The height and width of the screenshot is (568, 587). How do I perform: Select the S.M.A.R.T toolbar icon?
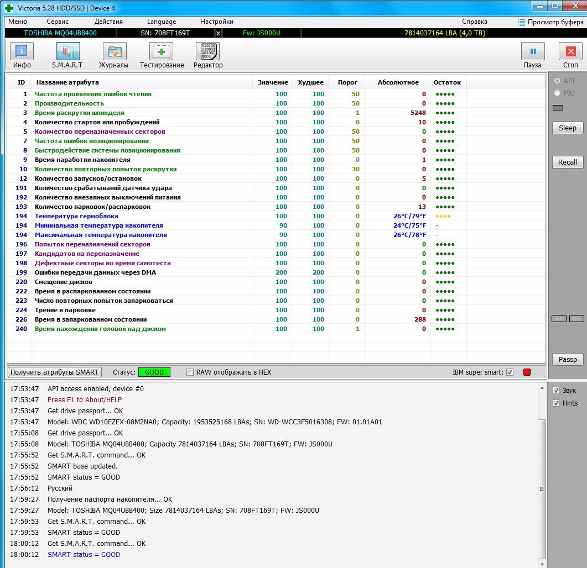click(67, 52)
